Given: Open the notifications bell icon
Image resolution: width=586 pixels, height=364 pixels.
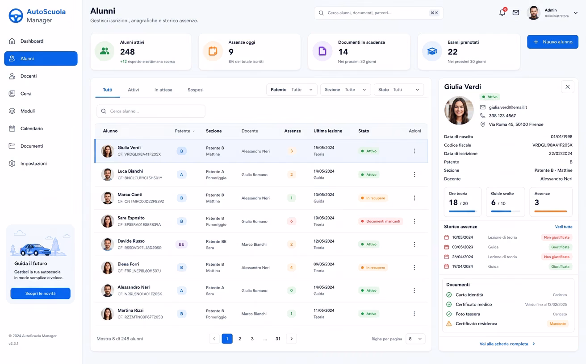Looking at the screenshot, I should (x=502, y=12).
